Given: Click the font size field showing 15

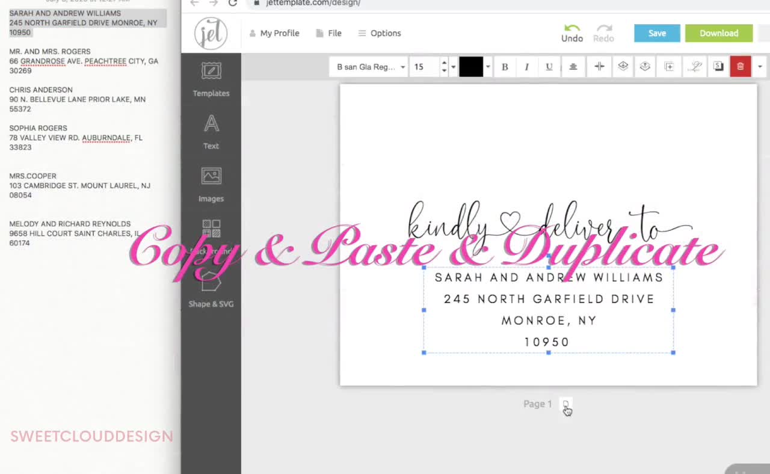Looking at the screenshot, I should tap(425, 67).
